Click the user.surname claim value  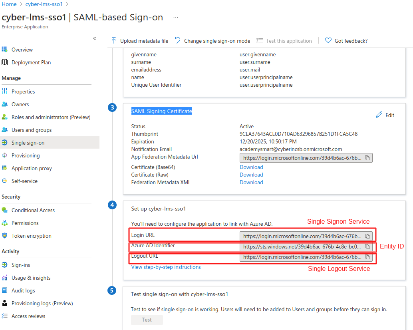[x=255, y=62]
